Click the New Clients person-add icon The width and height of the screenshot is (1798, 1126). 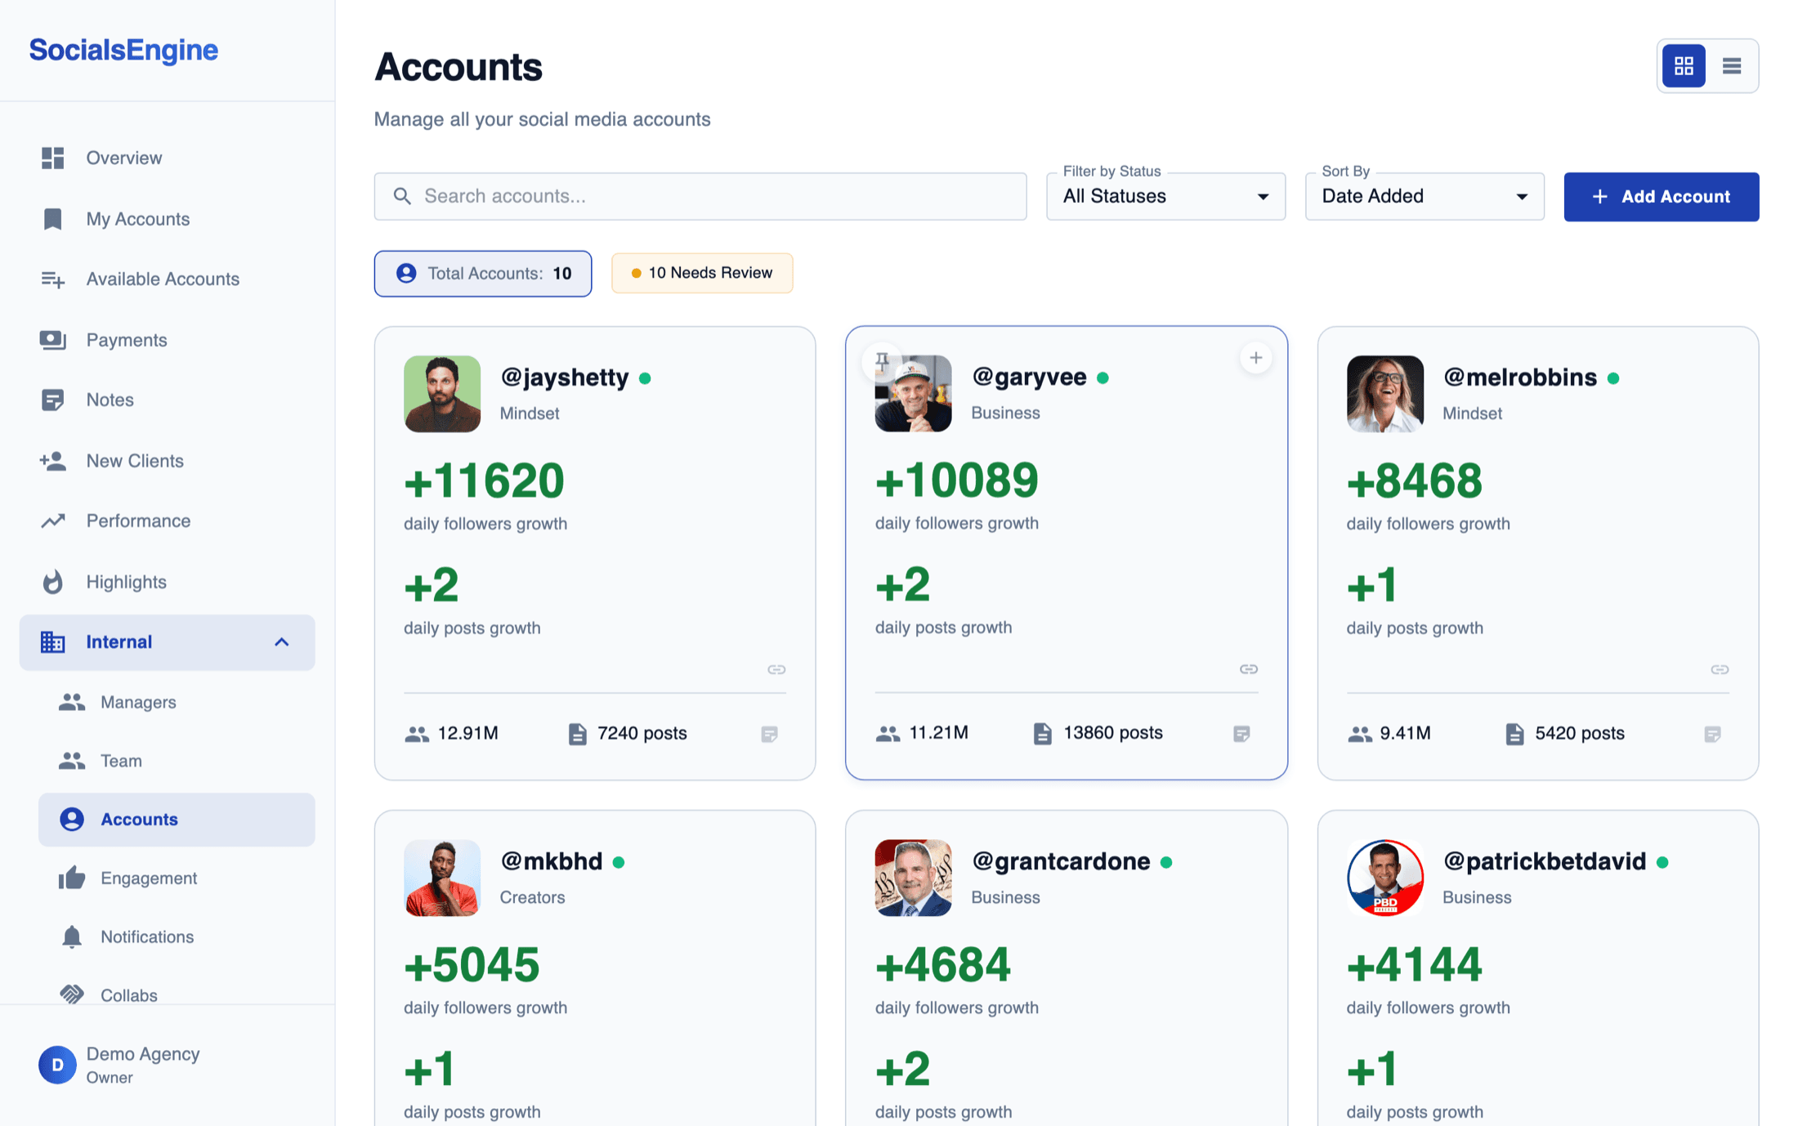click(x=53, y=461)
